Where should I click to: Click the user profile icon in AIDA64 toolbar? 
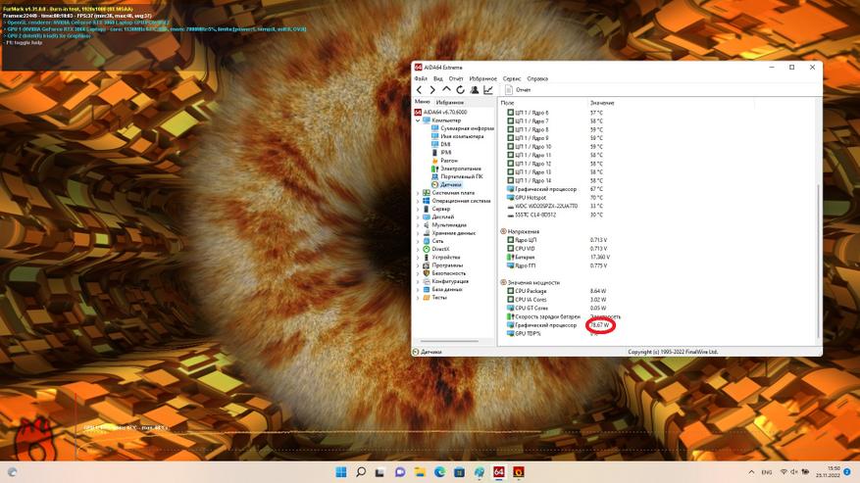pyautogui.click(x=475, y=90)
